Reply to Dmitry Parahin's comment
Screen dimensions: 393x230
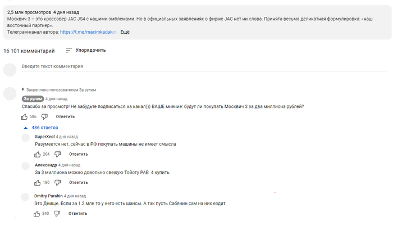[x=77, y=214]
